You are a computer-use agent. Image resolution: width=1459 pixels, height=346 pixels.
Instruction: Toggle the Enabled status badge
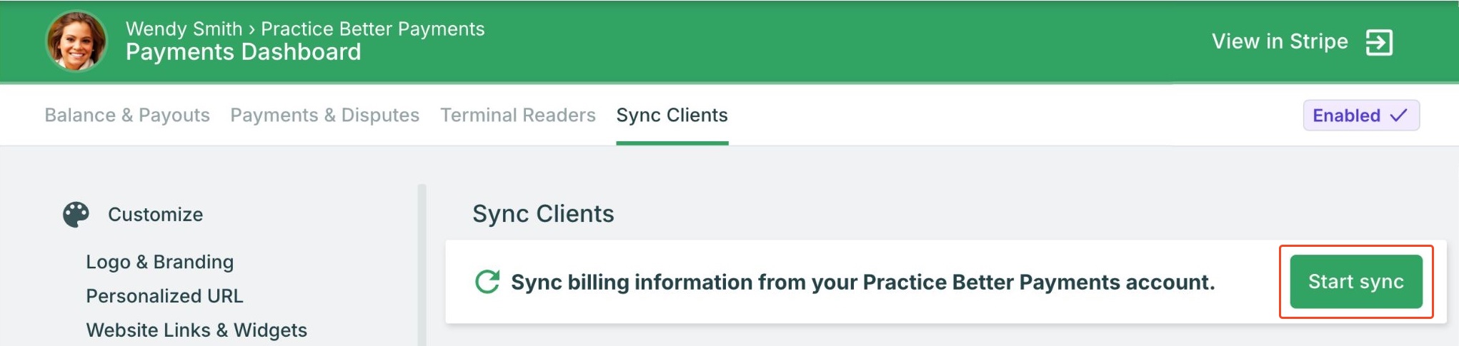1361,116
